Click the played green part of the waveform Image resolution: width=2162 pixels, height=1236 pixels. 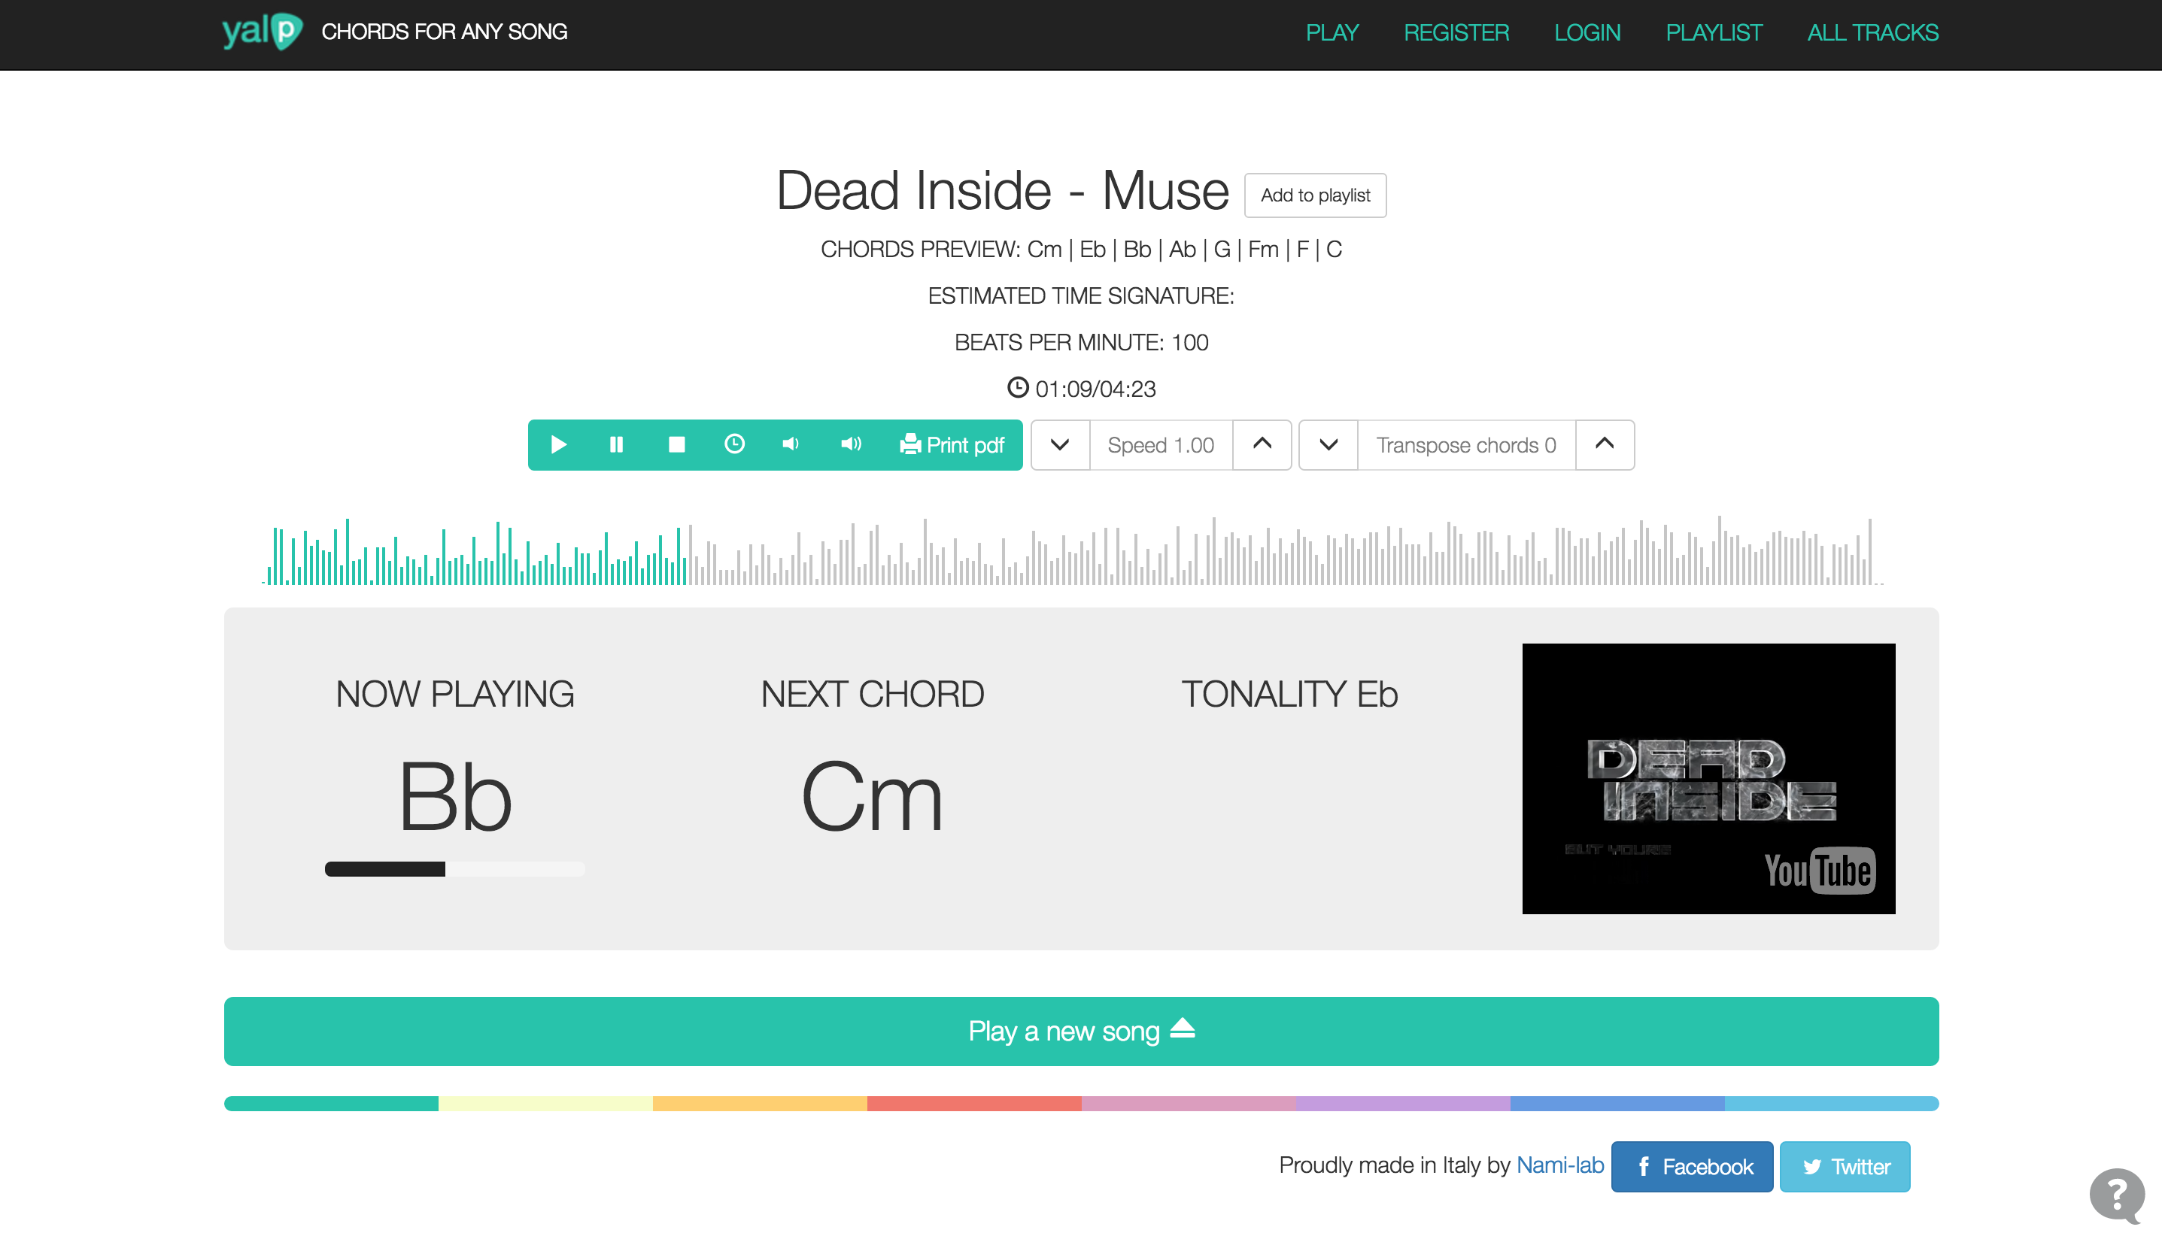pos(474,552)
